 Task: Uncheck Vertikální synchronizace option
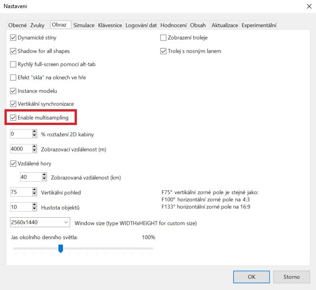tap(13, 104)
